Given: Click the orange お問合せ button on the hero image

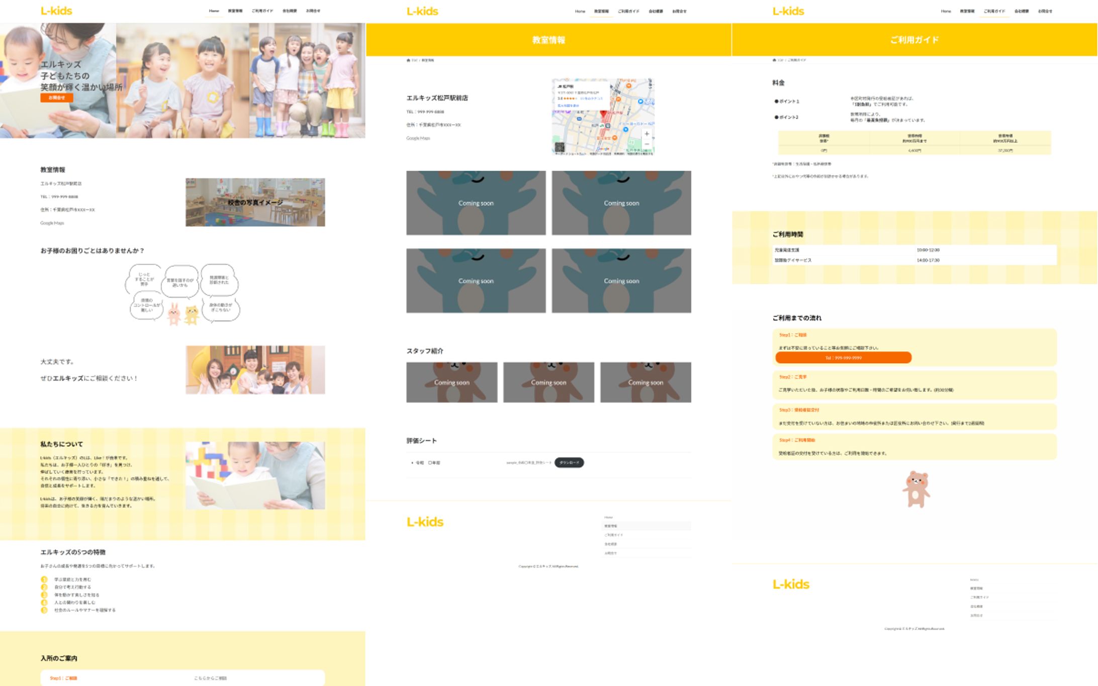Looking at the screenshot, I should [57, 97].
